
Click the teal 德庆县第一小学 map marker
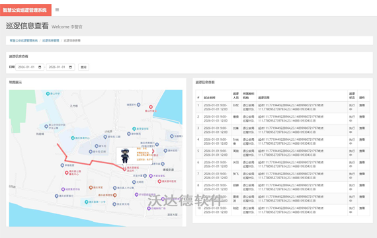[x=87, y=202]
